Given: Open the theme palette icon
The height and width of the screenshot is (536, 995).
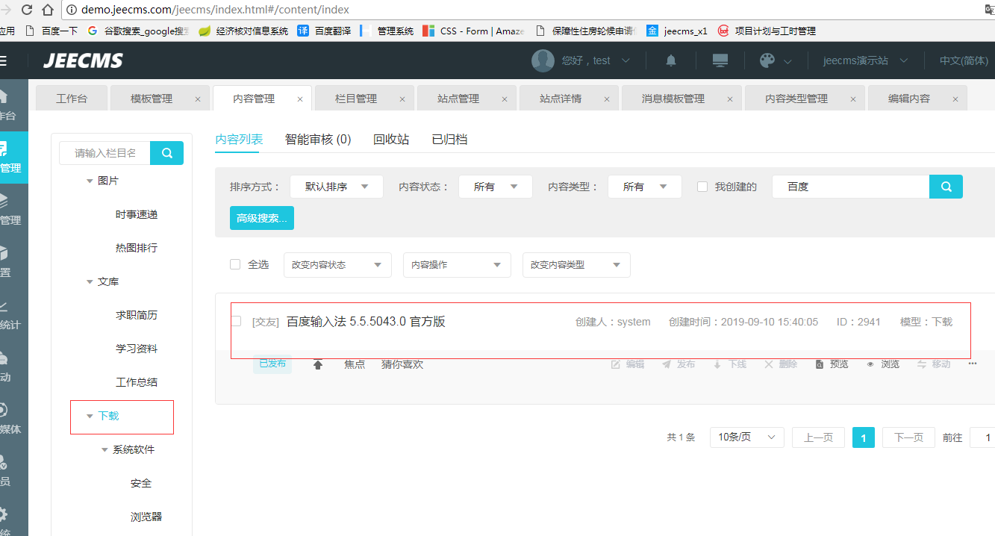Looking at the screenshot, I should pos(767,61).
